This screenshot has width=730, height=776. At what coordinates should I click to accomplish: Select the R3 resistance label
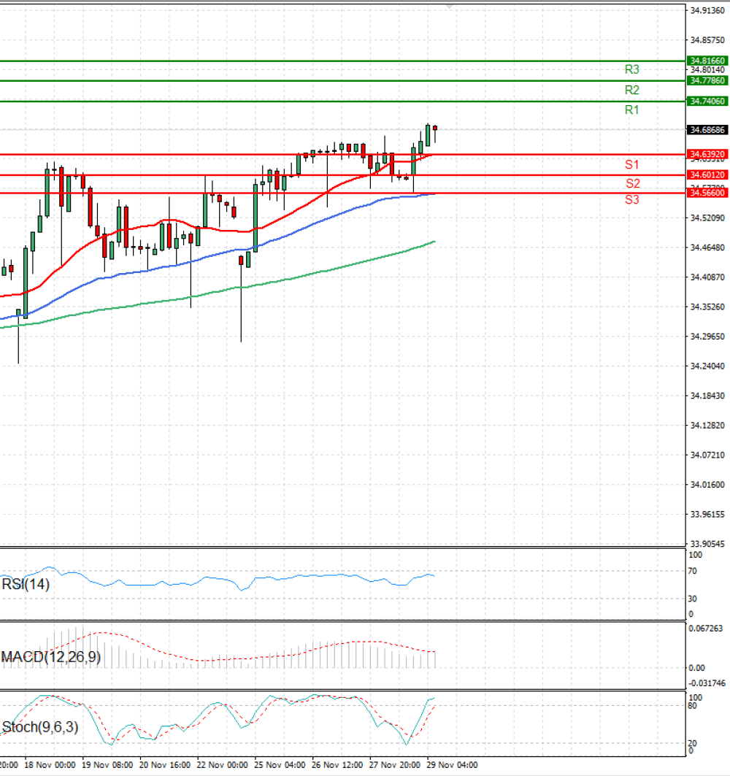pos(632,70)
